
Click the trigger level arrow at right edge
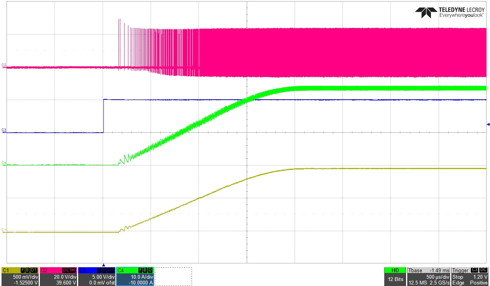pos(488,124)
